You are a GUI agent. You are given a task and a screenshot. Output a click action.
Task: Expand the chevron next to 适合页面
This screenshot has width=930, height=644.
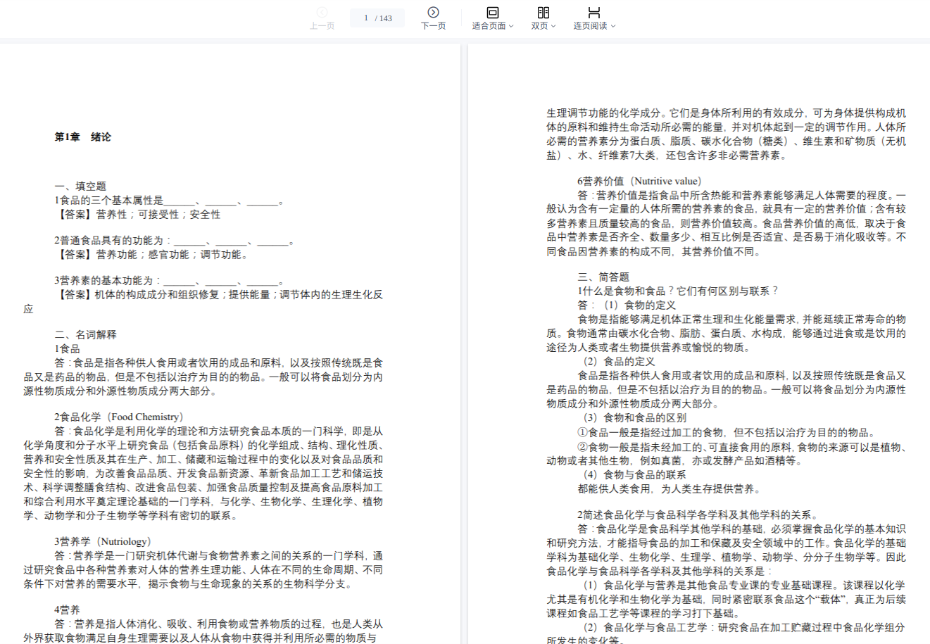point(511,26)
